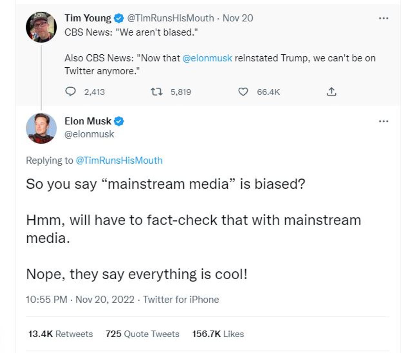Screen dimensions: 407x353
Task: Open the more options menu on Elon Musk's tweet
Action: click(x=383, y=121)
